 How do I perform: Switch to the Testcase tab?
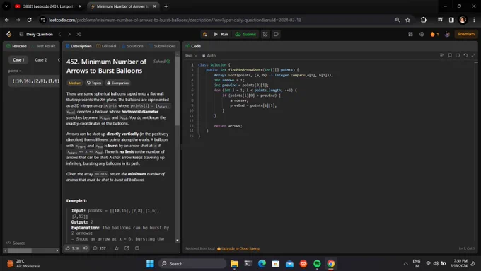16,46
